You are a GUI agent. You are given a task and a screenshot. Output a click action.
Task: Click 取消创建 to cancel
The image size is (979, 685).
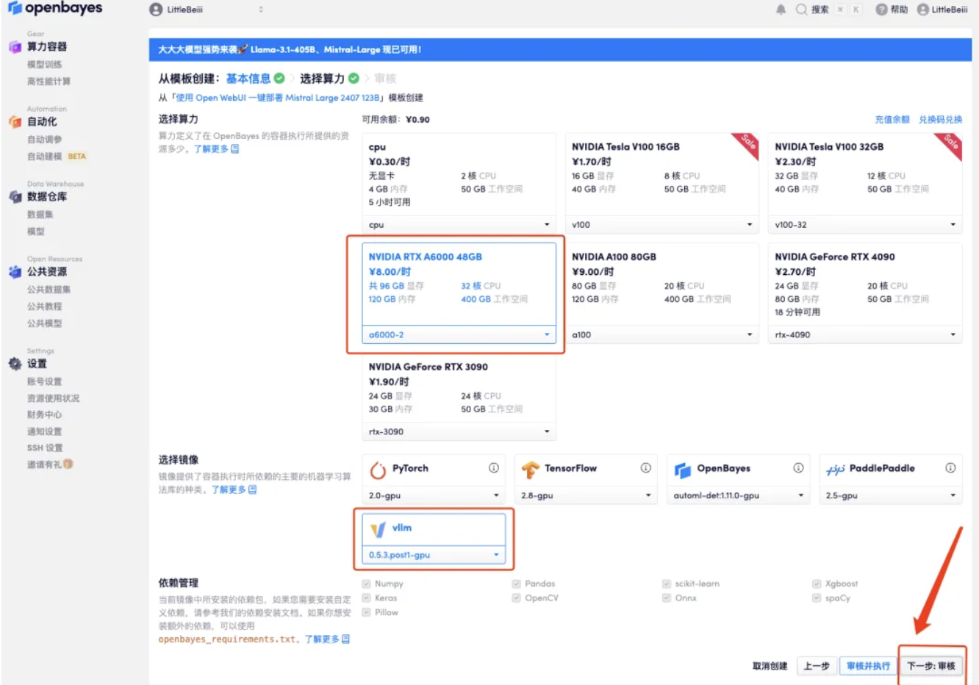click(770, 667)
